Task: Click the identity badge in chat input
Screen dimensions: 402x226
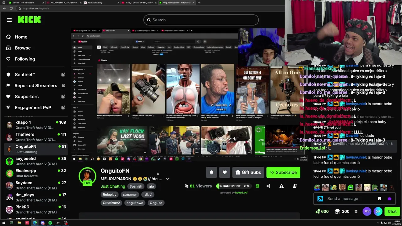Action: [320, 199]
